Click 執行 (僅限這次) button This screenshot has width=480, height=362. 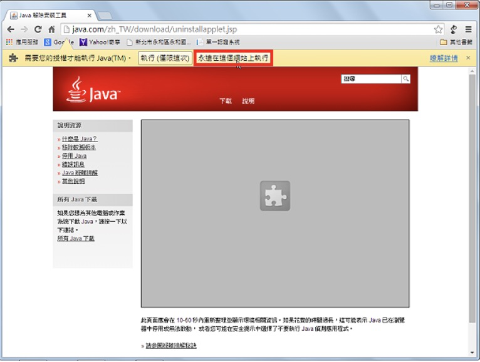165,58
